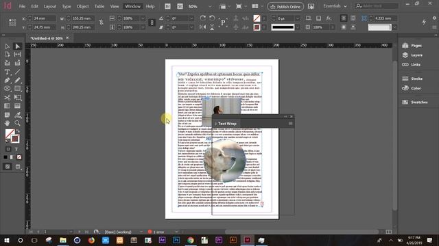The width and height of the screenshot is (439, 246).
Task: Open the rotation angle dropdown
Action: tap(192, 18)
